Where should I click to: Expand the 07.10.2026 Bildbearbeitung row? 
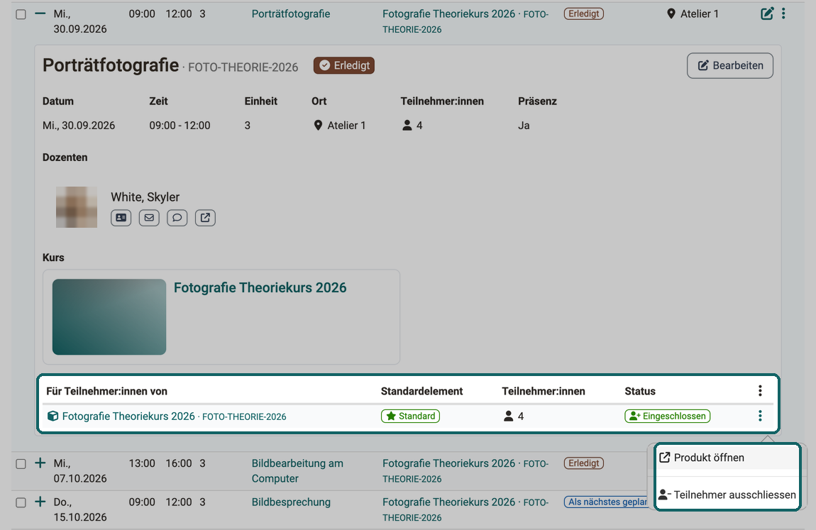tap(40, 463)
